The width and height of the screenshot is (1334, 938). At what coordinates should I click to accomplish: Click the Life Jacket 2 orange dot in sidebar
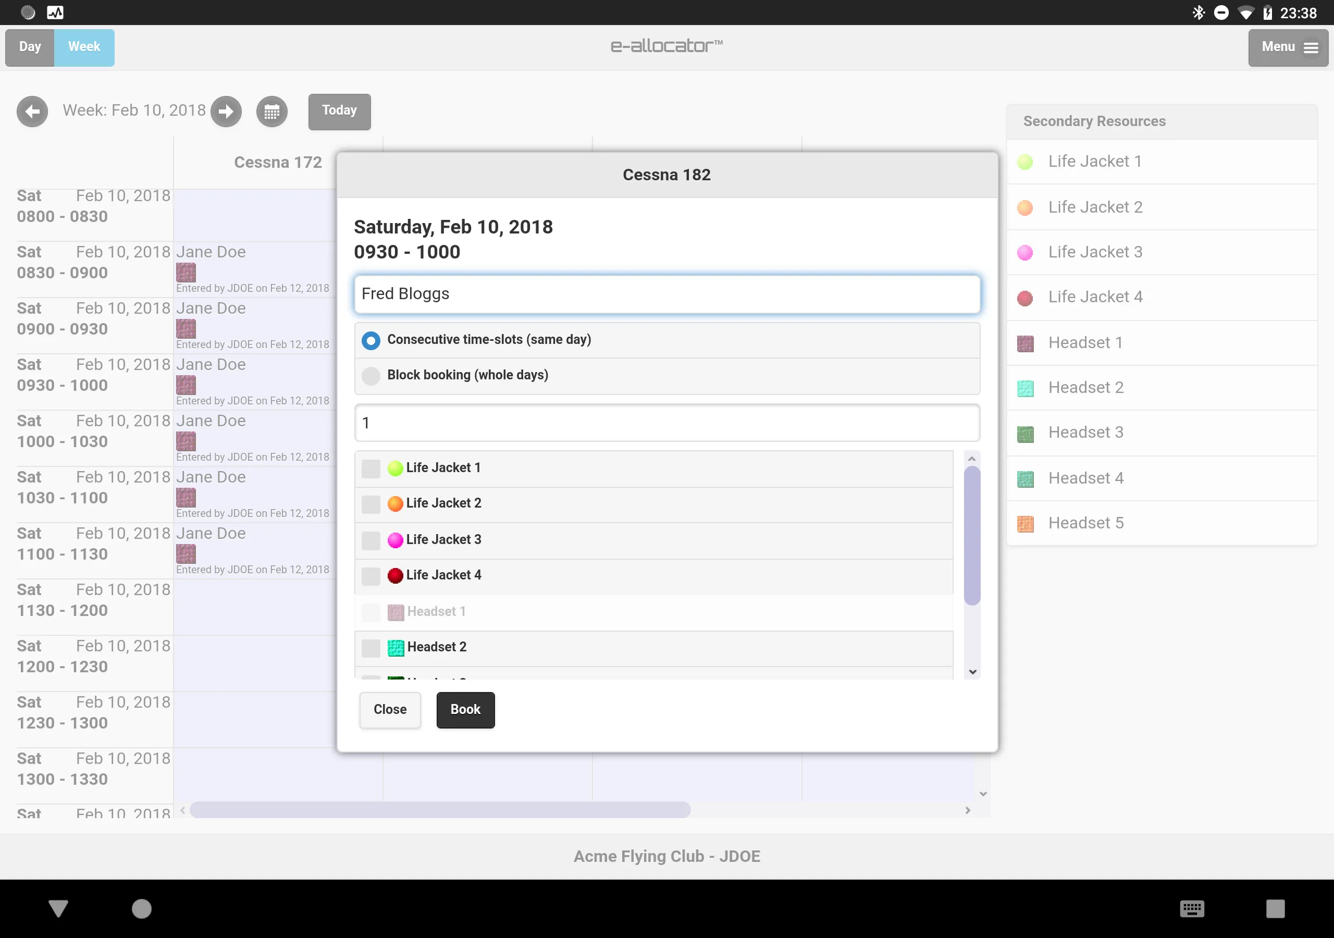tap(1025, 207)
